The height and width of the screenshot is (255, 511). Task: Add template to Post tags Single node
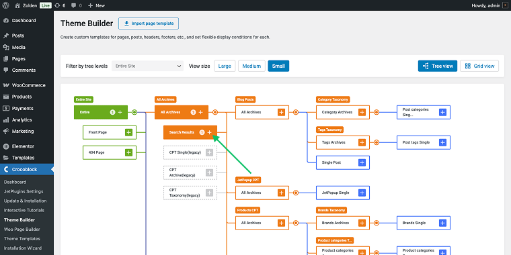(x=442, y=142)
